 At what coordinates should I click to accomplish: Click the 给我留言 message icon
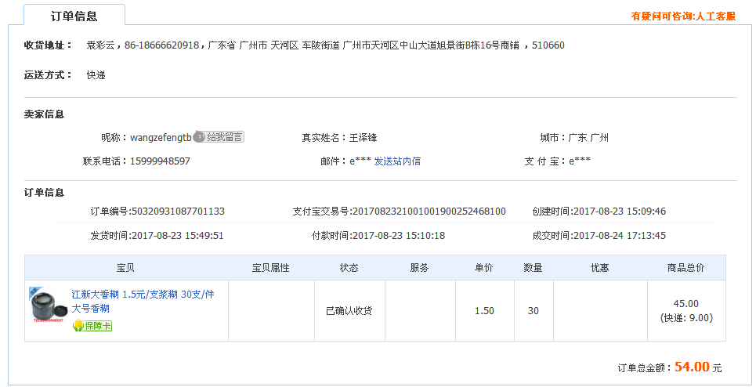click(219, 137)
